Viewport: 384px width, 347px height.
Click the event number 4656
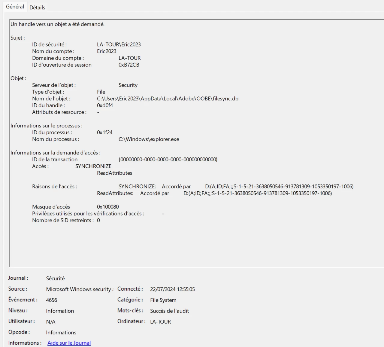pyautogui.click(x=51, y=300)
